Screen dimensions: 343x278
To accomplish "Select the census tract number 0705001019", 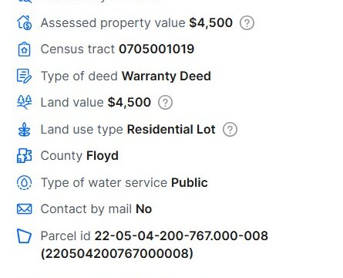I will (x=156, y=49).
